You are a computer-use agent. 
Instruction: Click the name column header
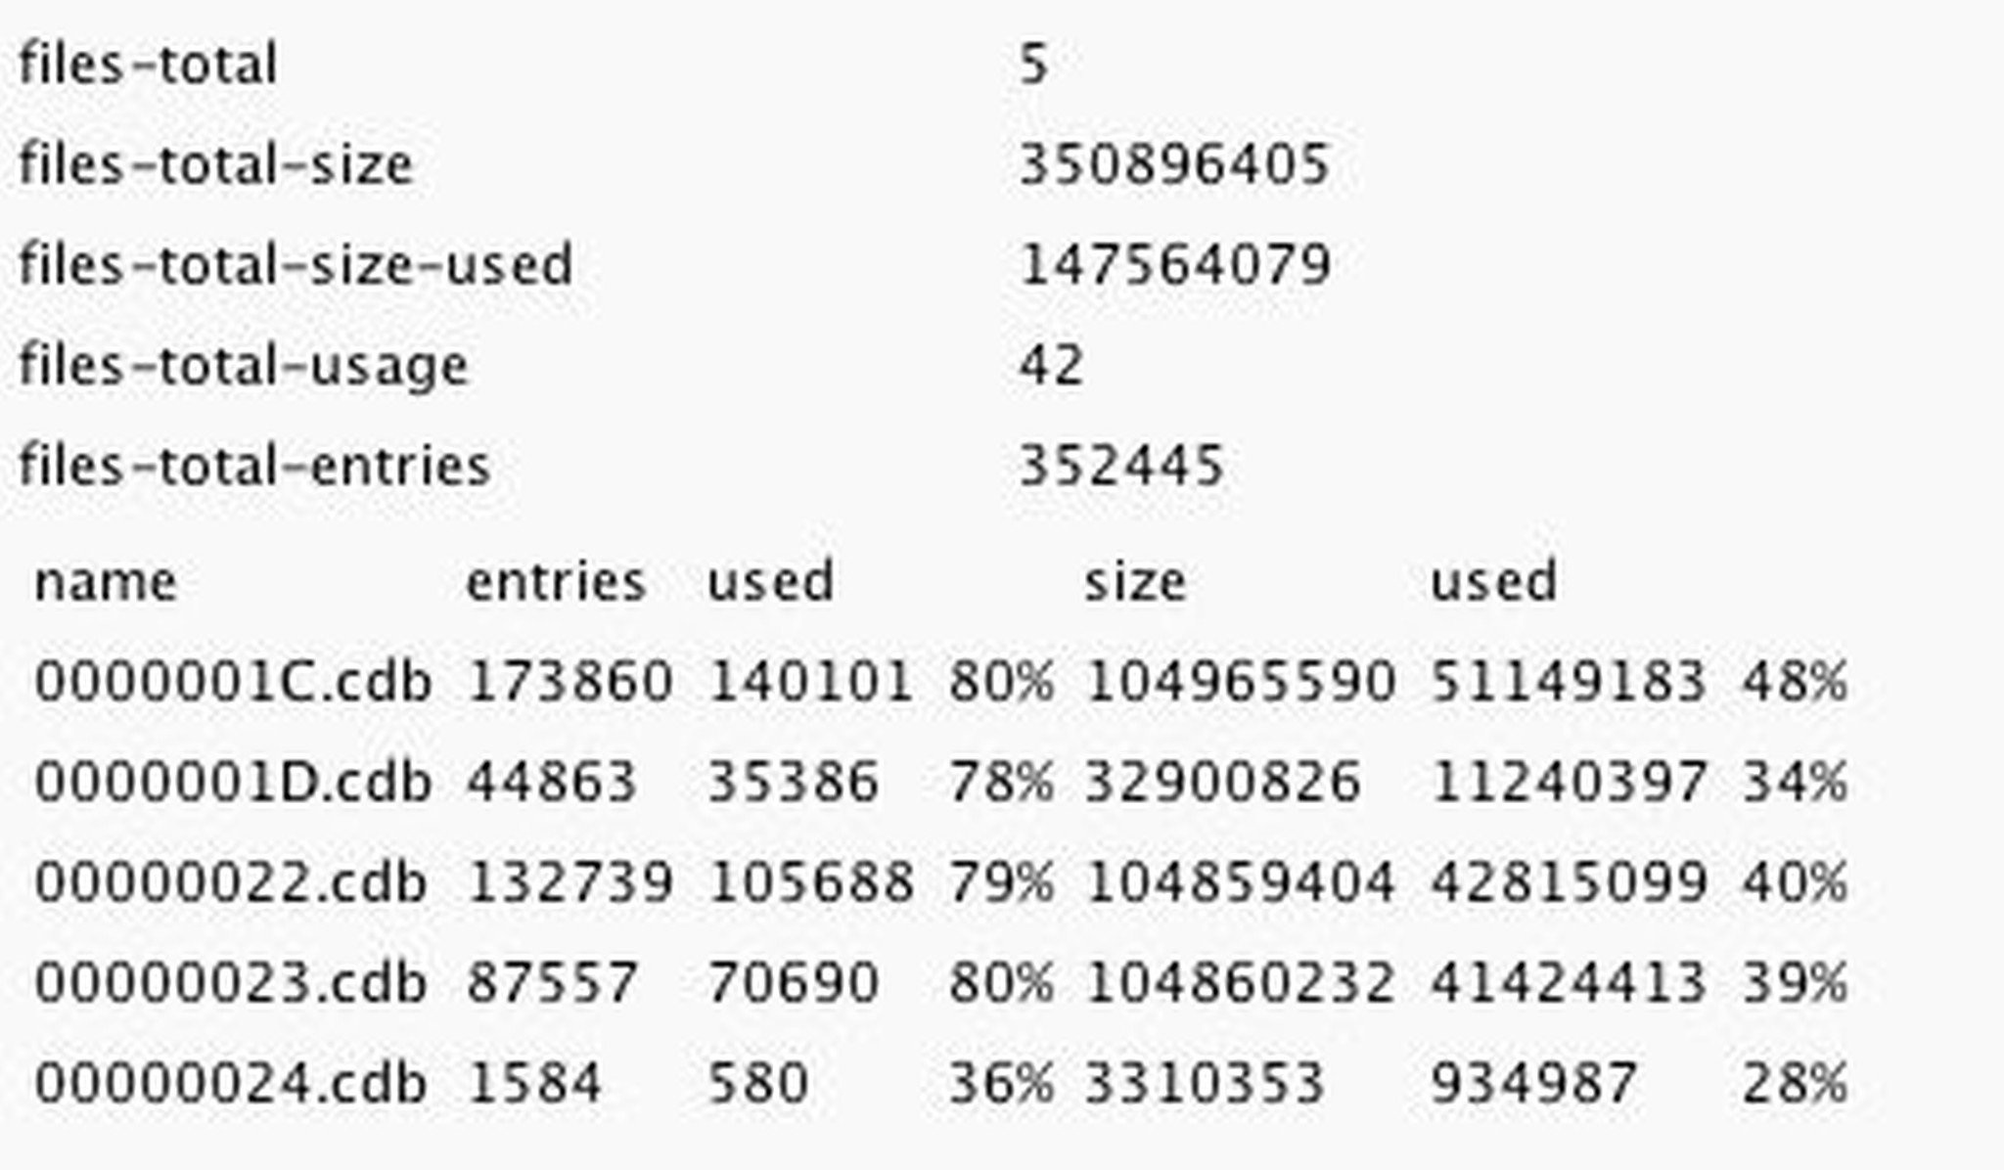[106, 582]
